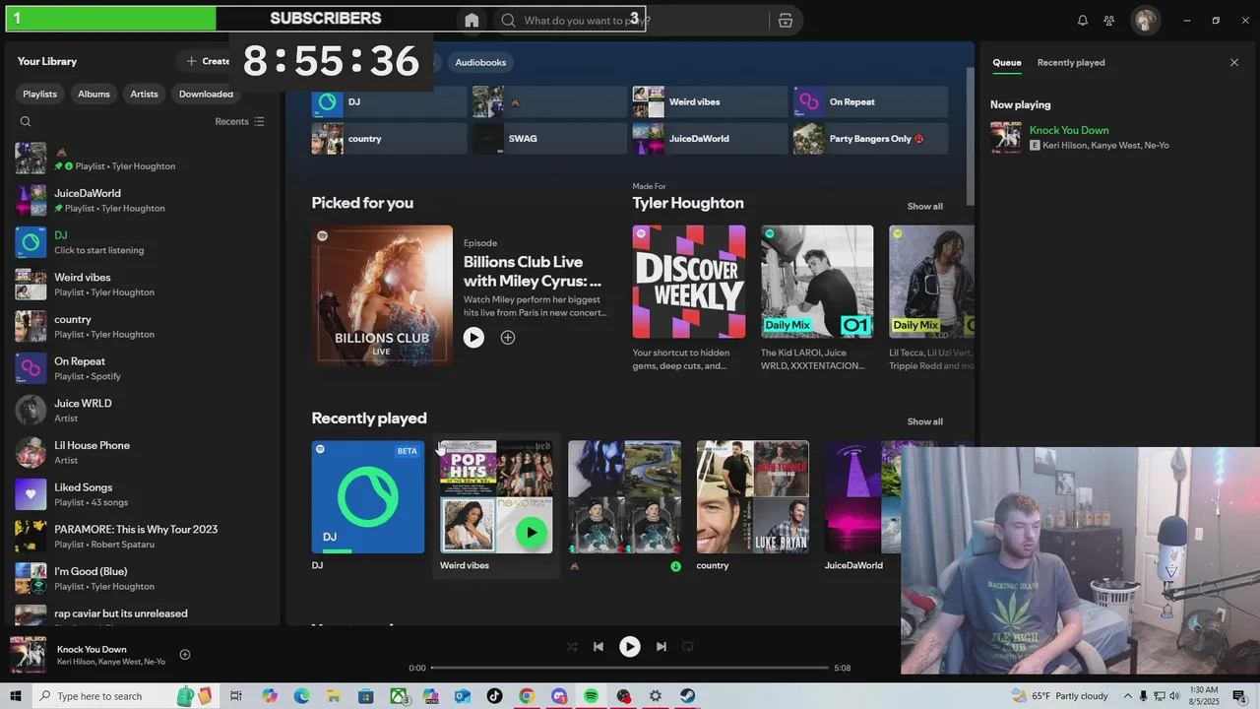Show hidden system tray icons chevron
This screenshot has height=709, width=1260.
1128,696
